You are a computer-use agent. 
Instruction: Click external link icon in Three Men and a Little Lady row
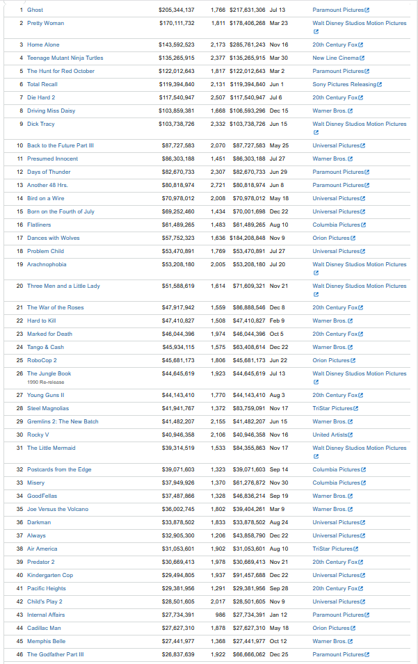316,295
